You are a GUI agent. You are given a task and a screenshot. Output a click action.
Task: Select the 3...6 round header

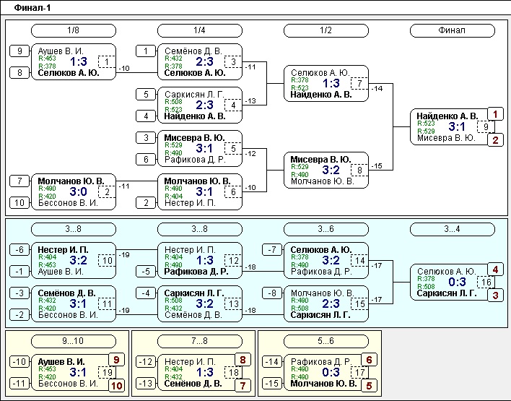point(326,229)
